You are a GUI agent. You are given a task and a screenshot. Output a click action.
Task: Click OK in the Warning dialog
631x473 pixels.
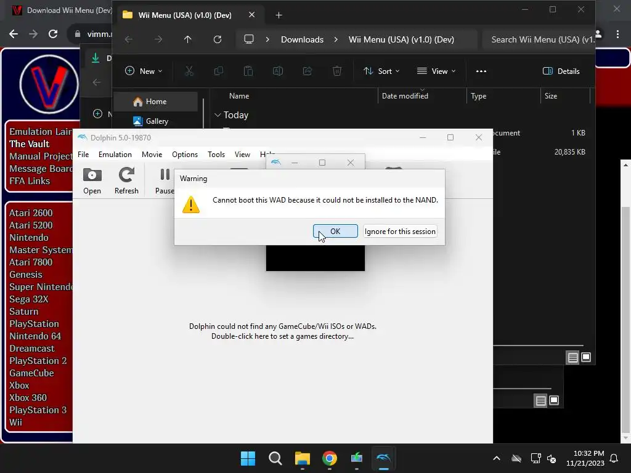point(335,232)
